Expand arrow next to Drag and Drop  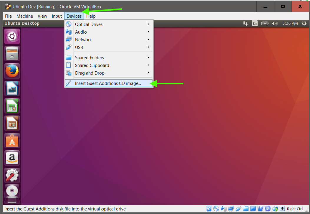148,73
